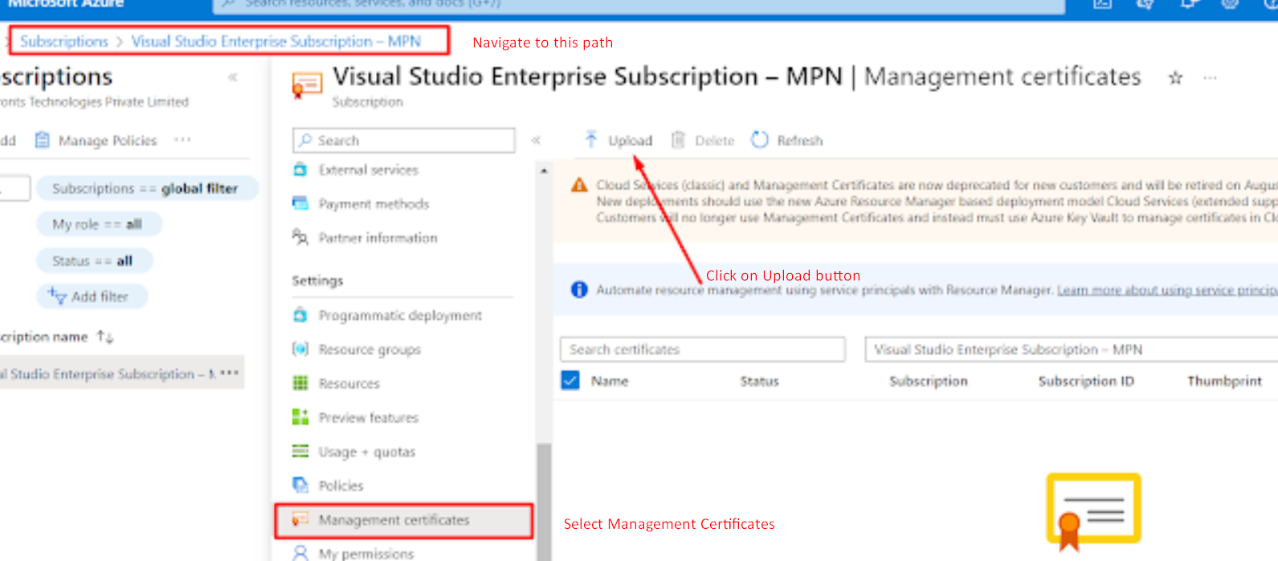Click the orange warning triangle icon
The height and width of the screenshot is (561, 1278).
[579, 186]
